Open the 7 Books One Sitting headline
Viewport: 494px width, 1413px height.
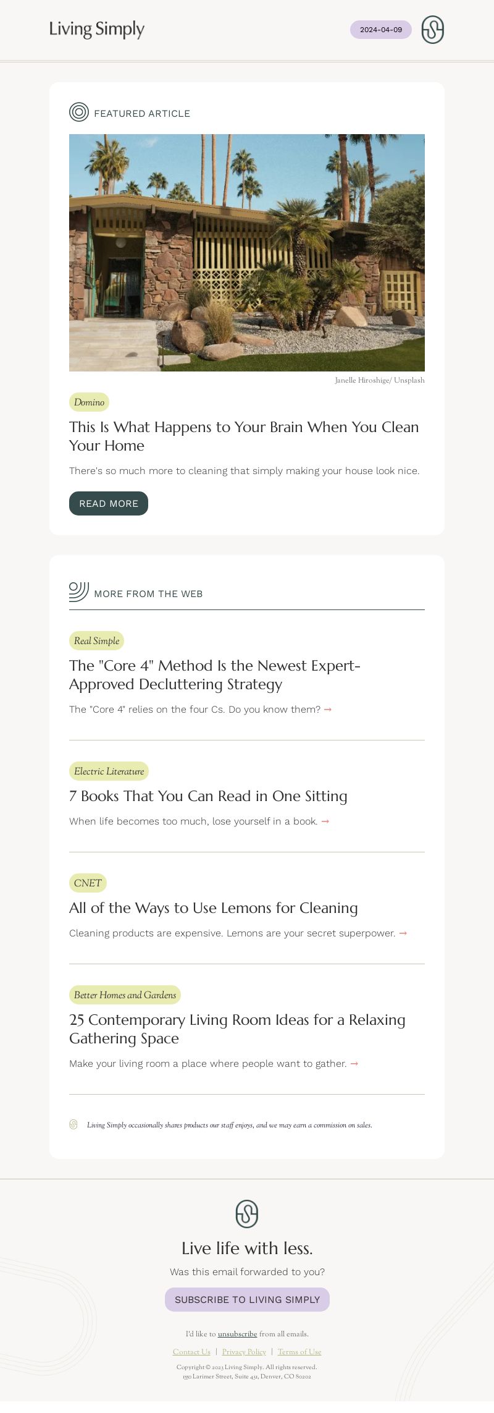(208, 796)
